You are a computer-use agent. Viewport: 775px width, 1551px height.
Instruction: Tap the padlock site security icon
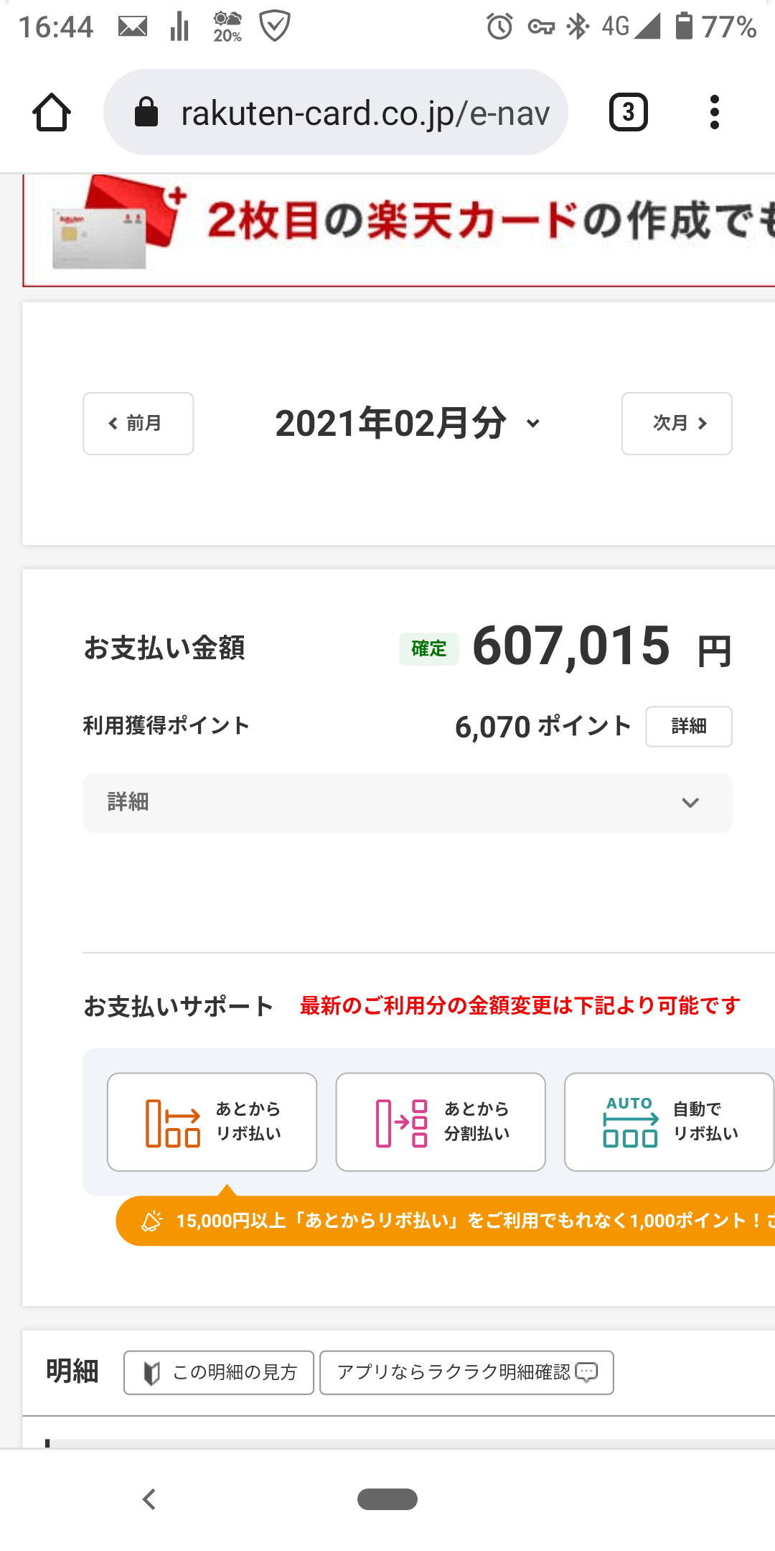click(x=146, y=113)
